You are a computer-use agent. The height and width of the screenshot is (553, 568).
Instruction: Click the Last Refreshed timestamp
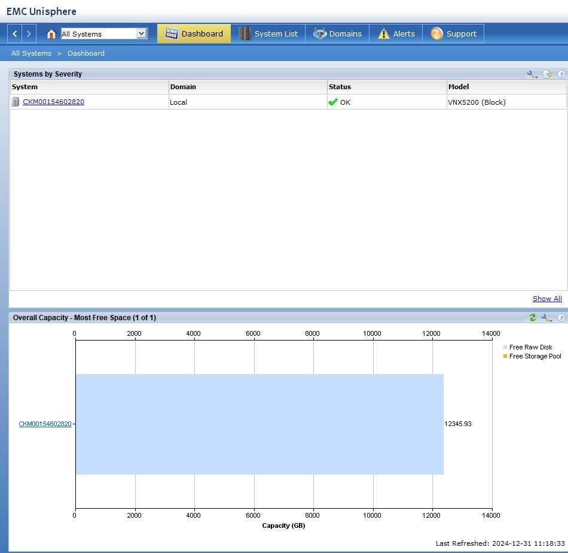coord(500,543)
